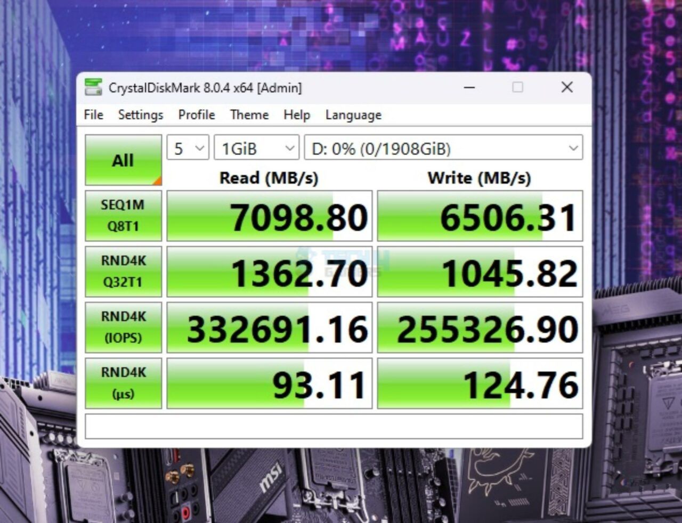Open the Language menu

pyautogui.click(x=352, y=115)
